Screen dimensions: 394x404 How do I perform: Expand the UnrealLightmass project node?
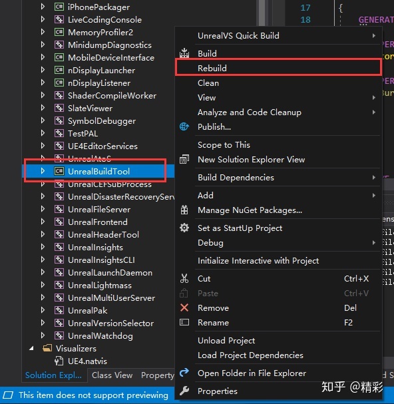[43, 285]
